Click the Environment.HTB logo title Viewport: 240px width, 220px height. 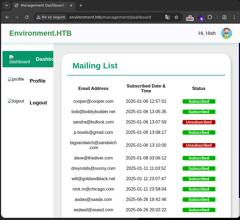40,33
